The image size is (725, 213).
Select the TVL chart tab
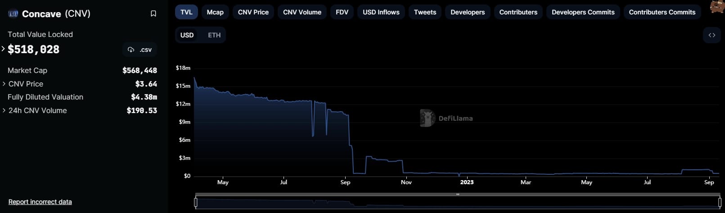pyautogui.click(x=186, y=12)
